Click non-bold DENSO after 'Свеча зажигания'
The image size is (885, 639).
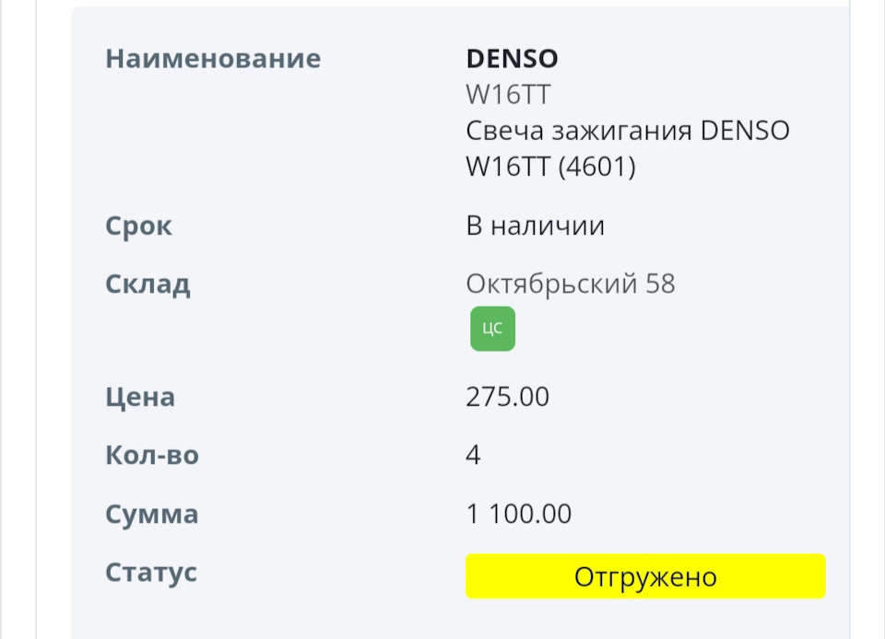(x=745, y=131)
